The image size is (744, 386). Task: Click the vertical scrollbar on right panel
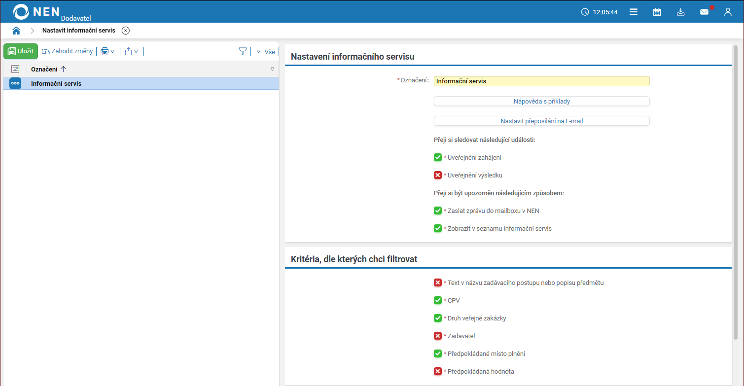(736, 197)
